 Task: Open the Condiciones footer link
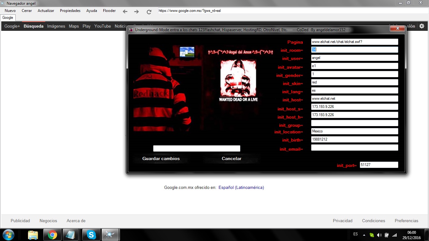click(x=373, y=221)
